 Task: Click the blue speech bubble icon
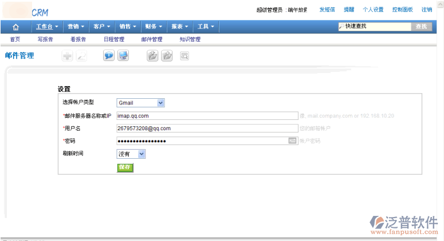coord(108,56)
